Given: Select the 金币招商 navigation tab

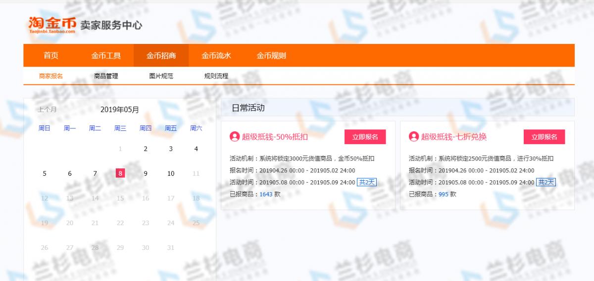Looking at the screenshot, I should 161,55.
